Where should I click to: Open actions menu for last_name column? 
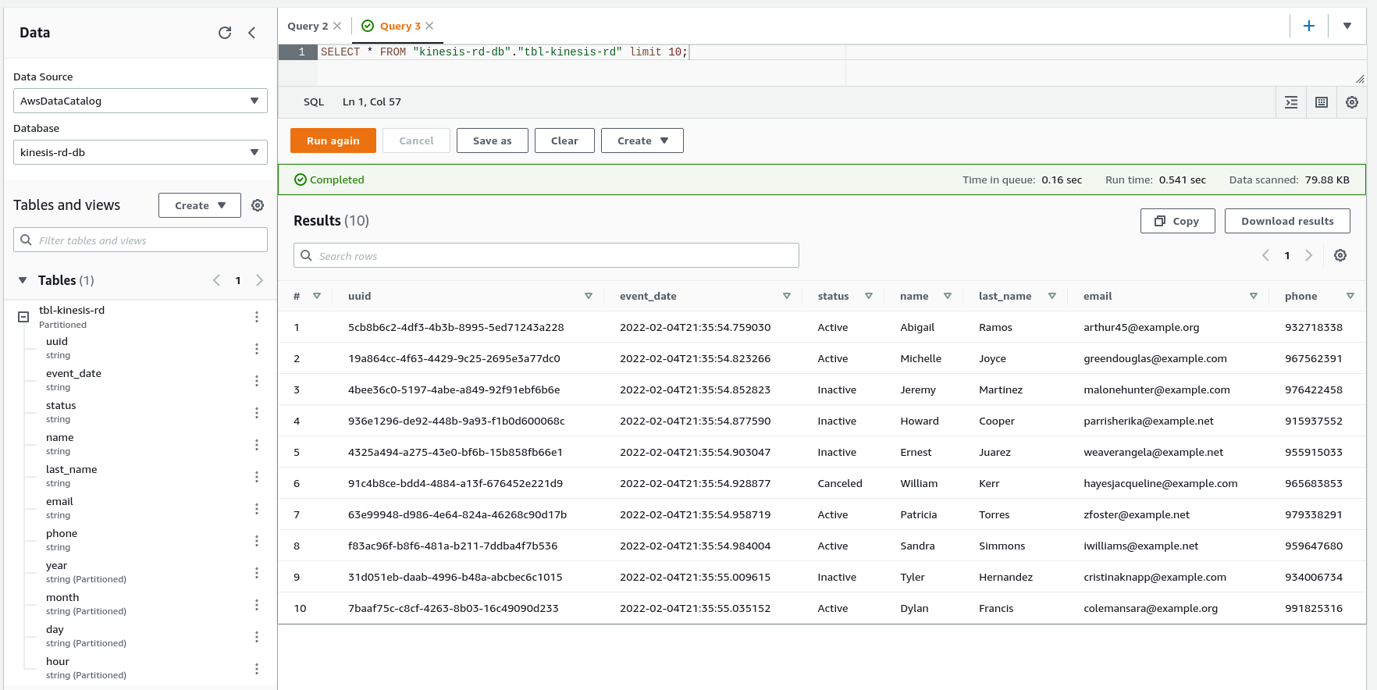pyautogui.click(x=257, y=477)
